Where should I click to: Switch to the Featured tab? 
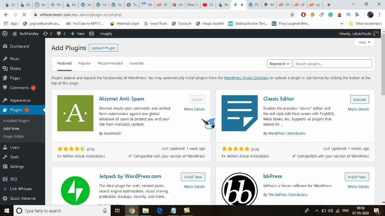coord(64,63)
